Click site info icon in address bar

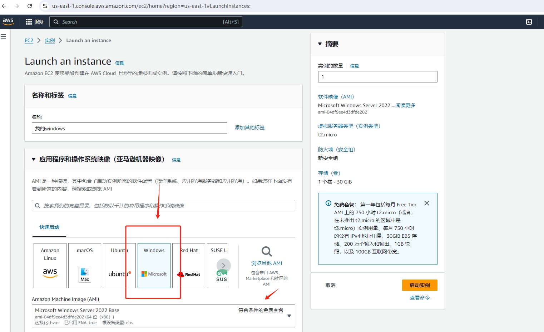tap(45, 6)
